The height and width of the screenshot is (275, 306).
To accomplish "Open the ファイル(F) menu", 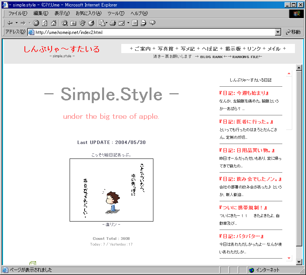I will [18, 13].
